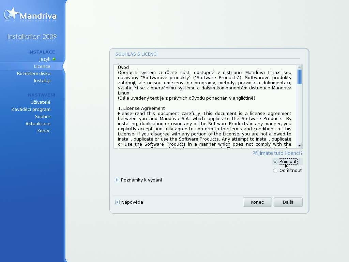The height and width of the screenshot is (262, 349).
Task: Click the Konec button in the dialog
Action: pos(257,202)
